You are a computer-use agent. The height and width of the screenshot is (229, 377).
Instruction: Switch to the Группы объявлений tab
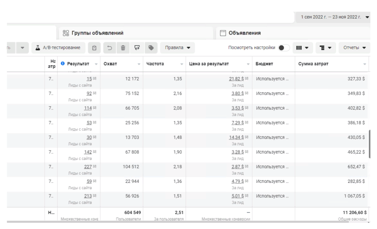coord(136,33)
